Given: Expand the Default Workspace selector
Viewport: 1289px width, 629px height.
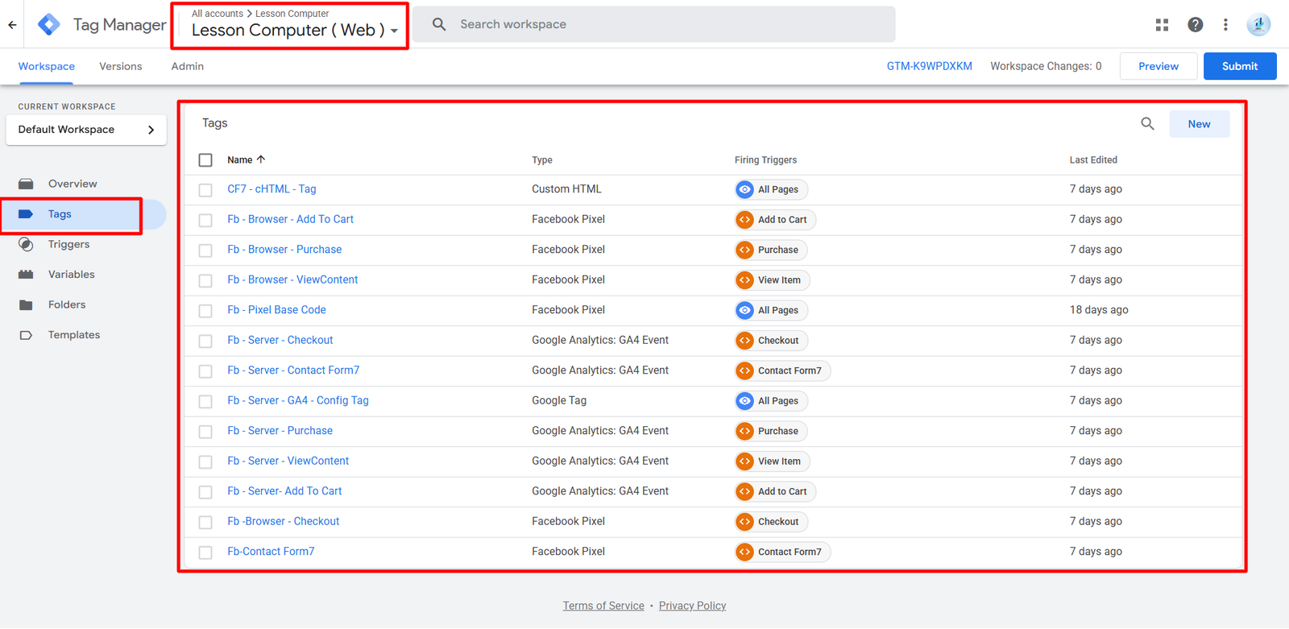Looking at the screenshot, I should click(x=86, y=130).
